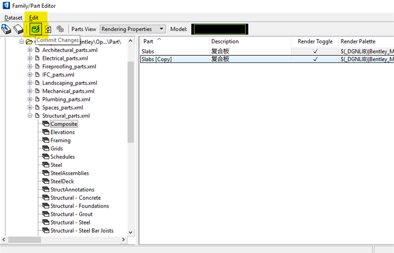Click the Grids family icon
The image size is (394, 253).
(x=46, y=148)
